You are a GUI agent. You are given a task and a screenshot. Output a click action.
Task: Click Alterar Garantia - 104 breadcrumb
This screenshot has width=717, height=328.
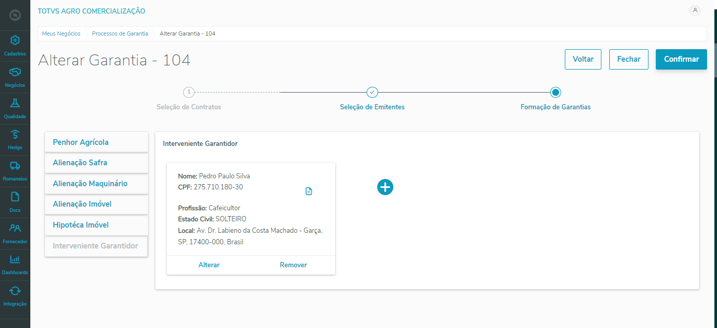[x=188, y=33]
